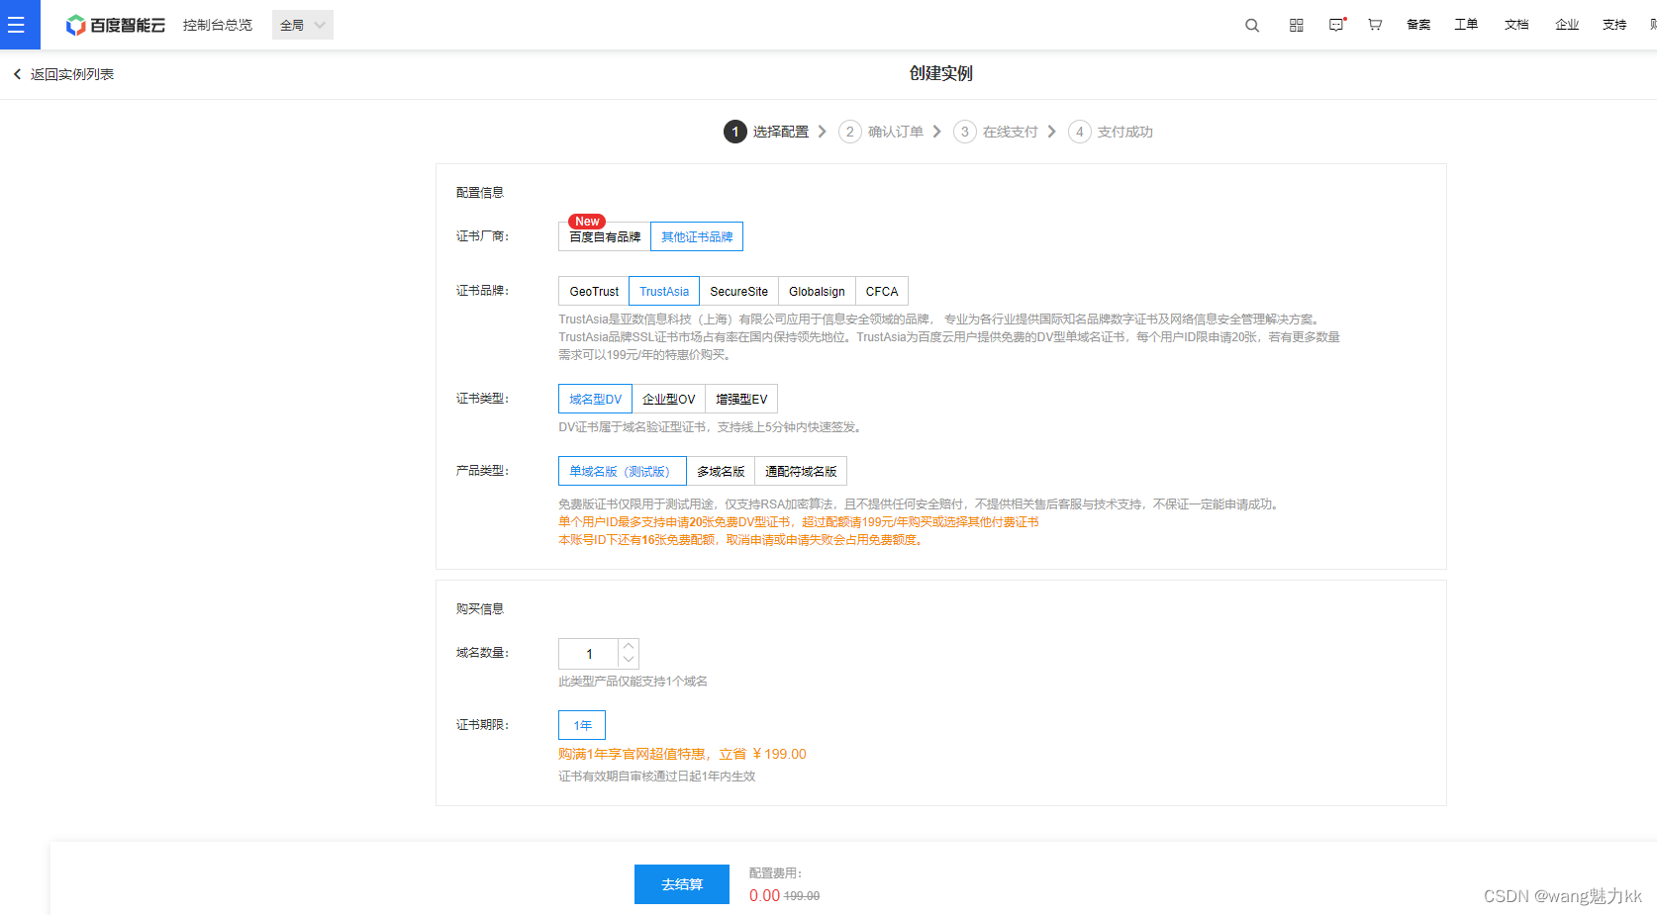Increase domain count with up stepper arrow
Viewport: 1657px width, 915px height.
coord(629,647)
